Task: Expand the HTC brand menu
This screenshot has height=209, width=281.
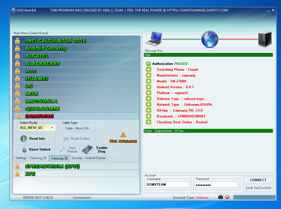Action: 76,71
